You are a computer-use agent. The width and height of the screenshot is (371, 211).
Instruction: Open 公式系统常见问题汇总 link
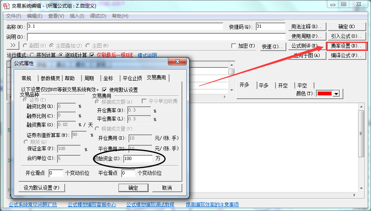tap(33, 205)
